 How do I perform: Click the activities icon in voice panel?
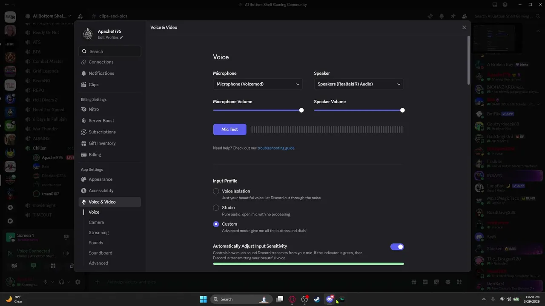tap(53, 266)
